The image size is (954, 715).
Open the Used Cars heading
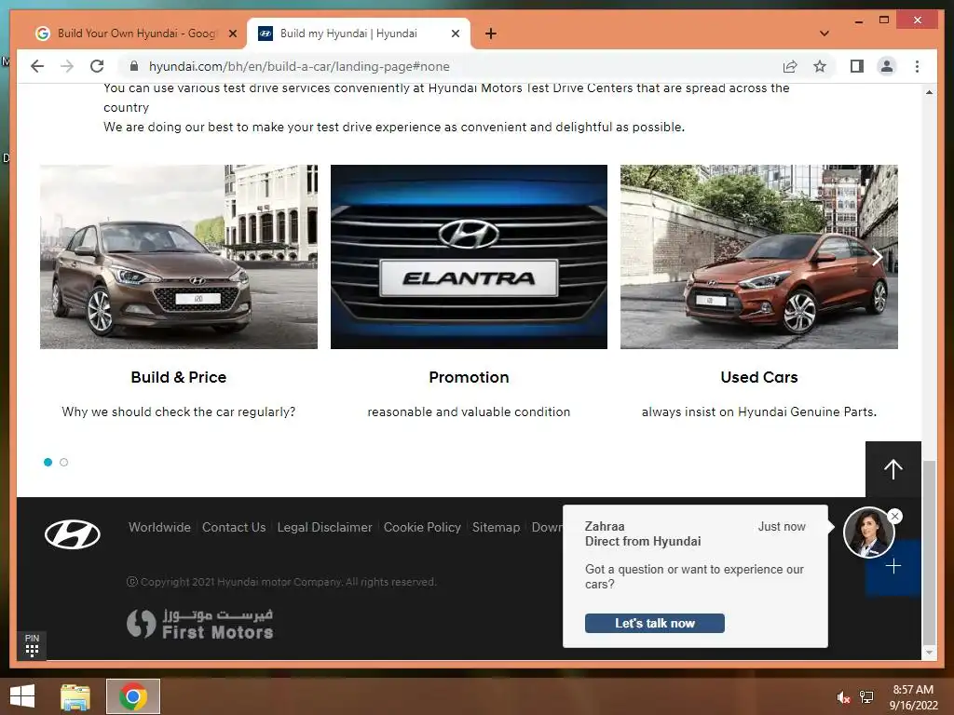coord(758,378)
